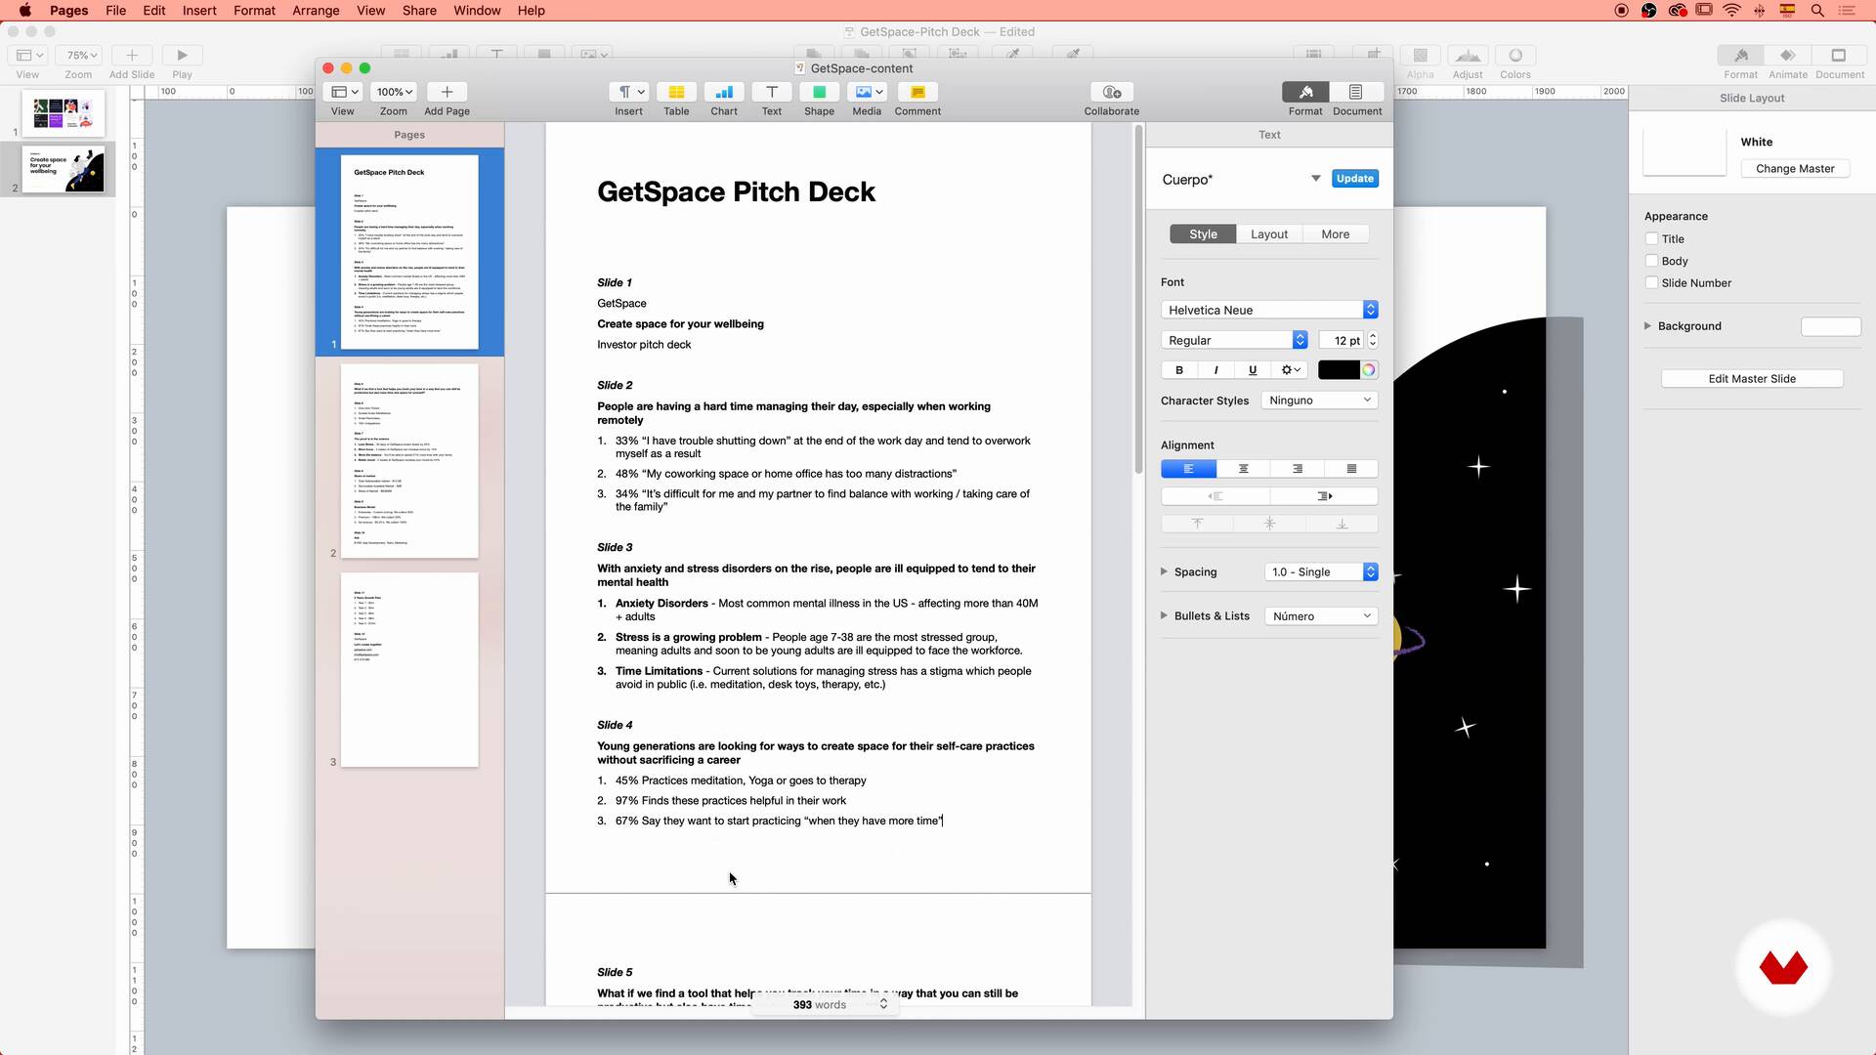Toggle Bold formatting
Screen dimensions: 1876x1055
pos(1179,370)
